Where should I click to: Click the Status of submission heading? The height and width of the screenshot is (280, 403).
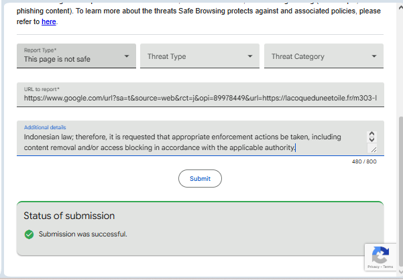click(x=69, y=216)
